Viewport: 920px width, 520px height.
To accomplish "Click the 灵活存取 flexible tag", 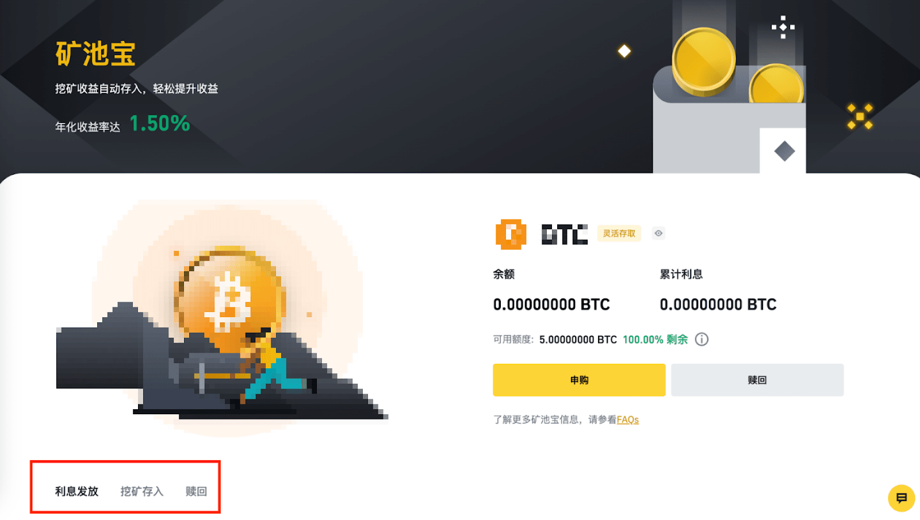I will (619, 233).
